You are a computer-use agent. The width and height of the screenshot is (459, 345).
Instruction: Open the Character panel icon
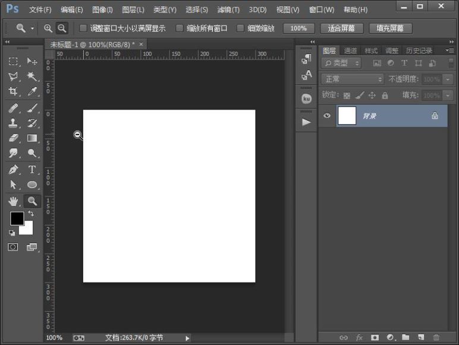306,75
